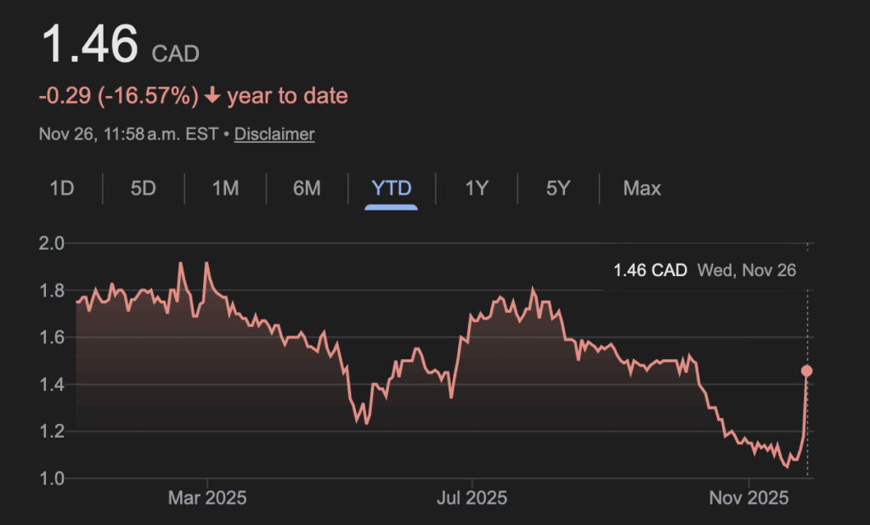
Task: Open the 6M chart view
Action: pos(307,188)
